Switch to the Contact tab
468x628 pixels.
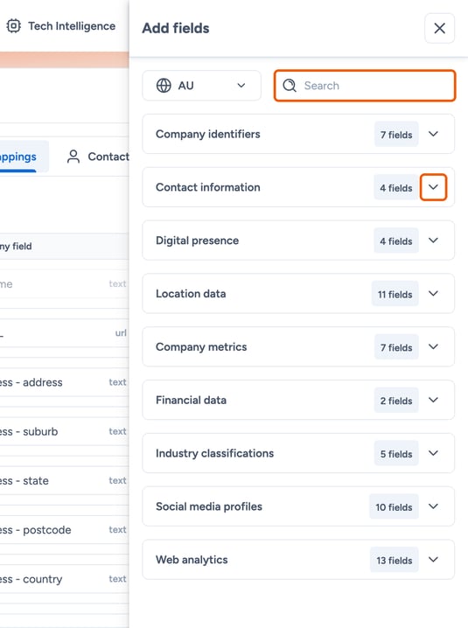point(98,157)
